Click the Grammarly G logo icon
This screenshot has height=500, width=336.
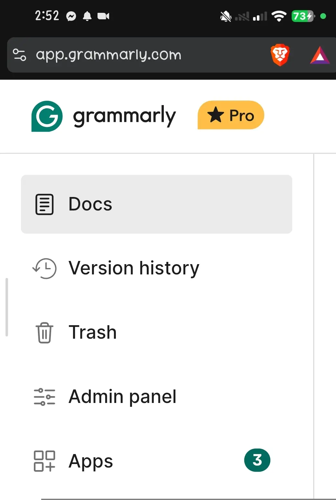click(47, 116)
